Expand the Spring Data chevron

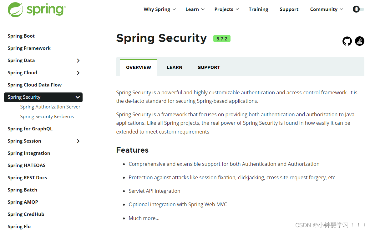point(78,60)
